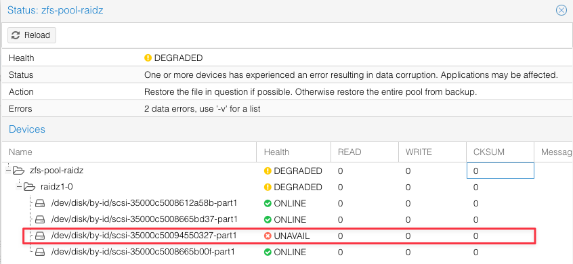
Task: Sort by the Name column header
Action: 129,152
